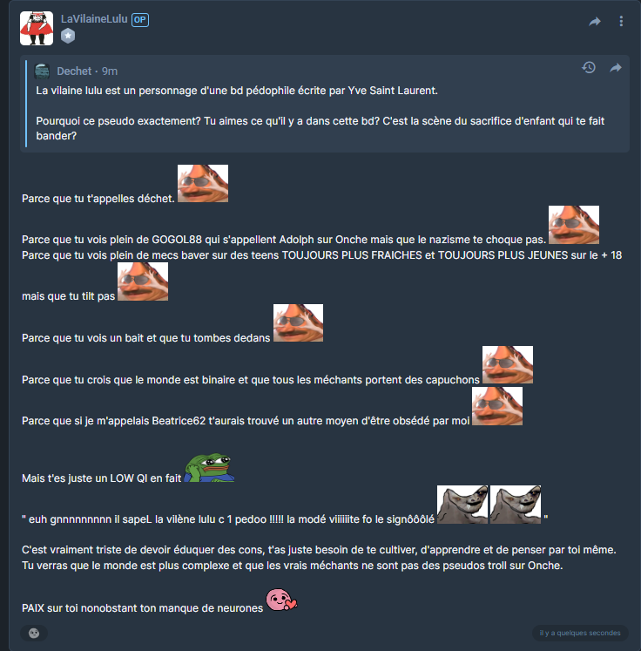The image size is (641, 651).
Task: Click the Pepe frog thinking sticker
Action: (209, 468)
